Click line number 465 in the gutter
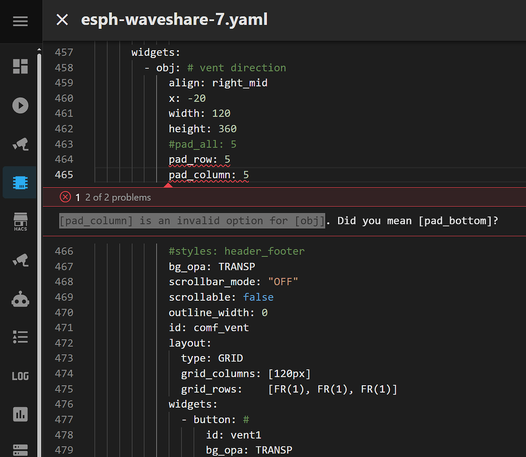The image size is (526, 457). click(x=64, y=174)
